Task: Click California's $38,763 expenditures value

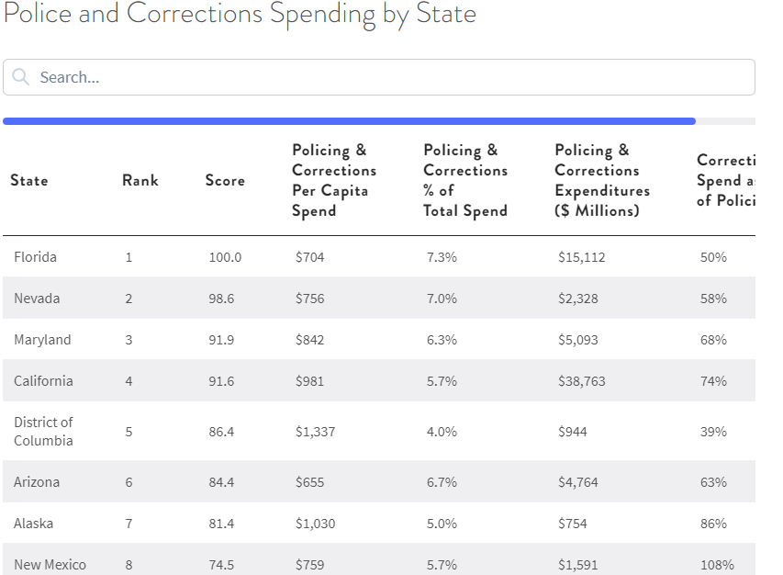Action: click(582, 381)
